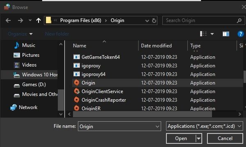Viewport: 246px width, 147px height.
Task: Click the folder icon in address bar
Action: tap(48, 20)
